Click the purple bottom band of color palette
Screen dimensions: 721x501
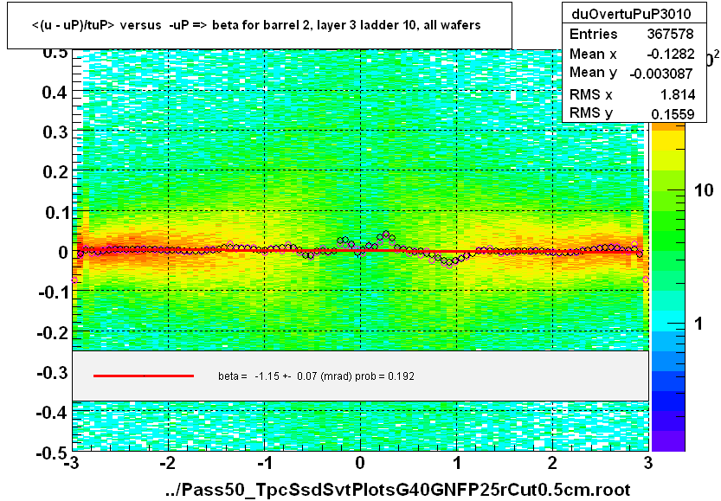click(x=667, y=441)
